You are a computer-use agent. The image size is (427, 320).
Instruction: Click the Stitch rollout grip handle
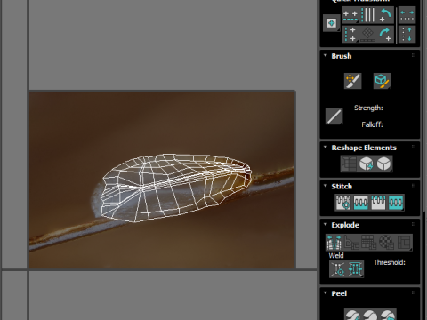[414, 186]
